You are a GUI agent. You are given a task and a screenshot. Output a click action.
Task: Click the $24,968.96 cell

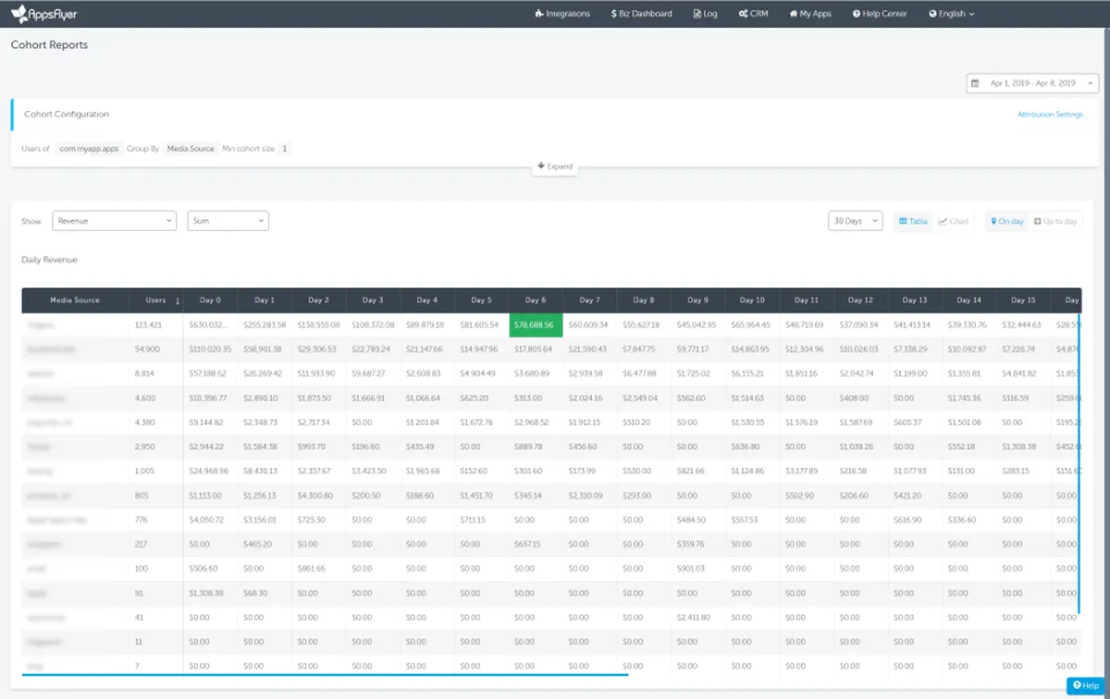click(208, 471)
